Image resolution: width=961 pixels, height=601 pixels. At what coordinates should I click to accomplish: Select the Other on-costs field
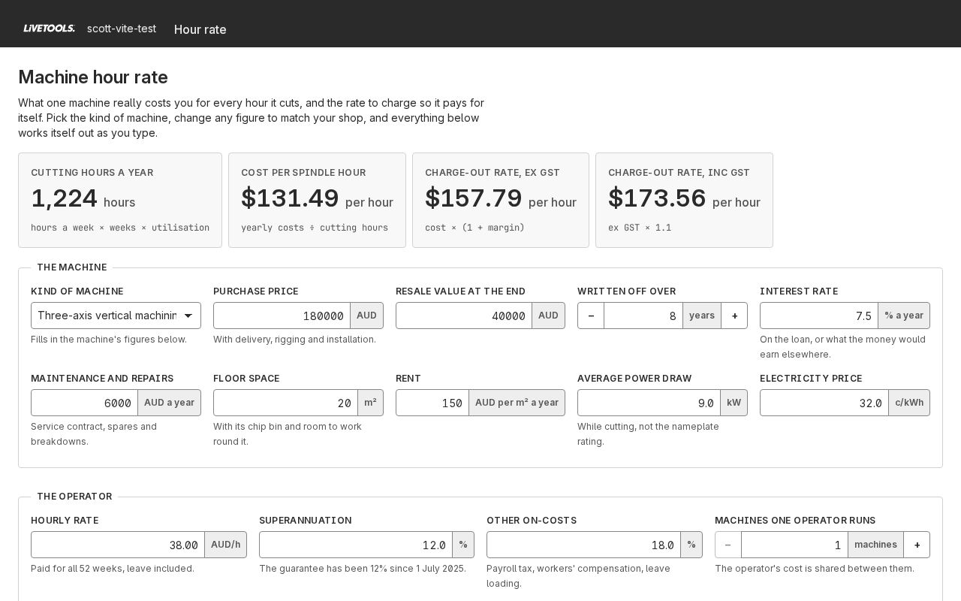pos(583,545)
